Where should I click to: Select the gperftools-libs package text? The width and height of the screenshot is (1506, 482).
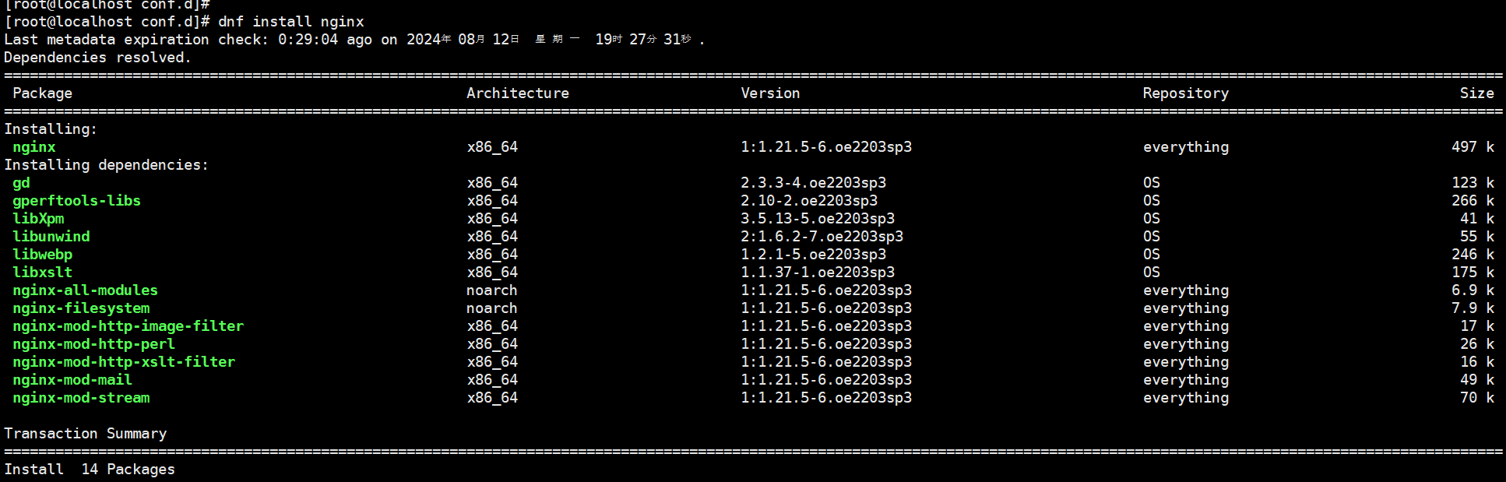[76, 201]
